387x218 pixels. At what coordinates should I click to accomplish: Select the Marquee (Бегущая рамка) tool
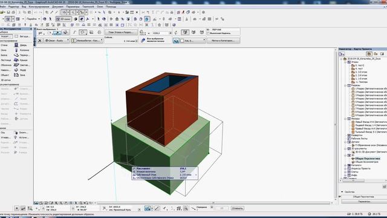(x=22, y=36)
